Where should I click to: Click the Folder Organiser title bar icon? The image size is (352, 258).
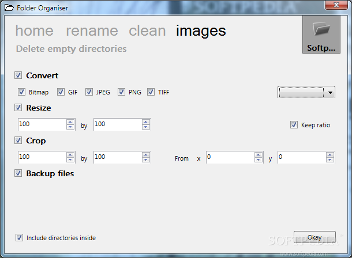coord(9,8)
